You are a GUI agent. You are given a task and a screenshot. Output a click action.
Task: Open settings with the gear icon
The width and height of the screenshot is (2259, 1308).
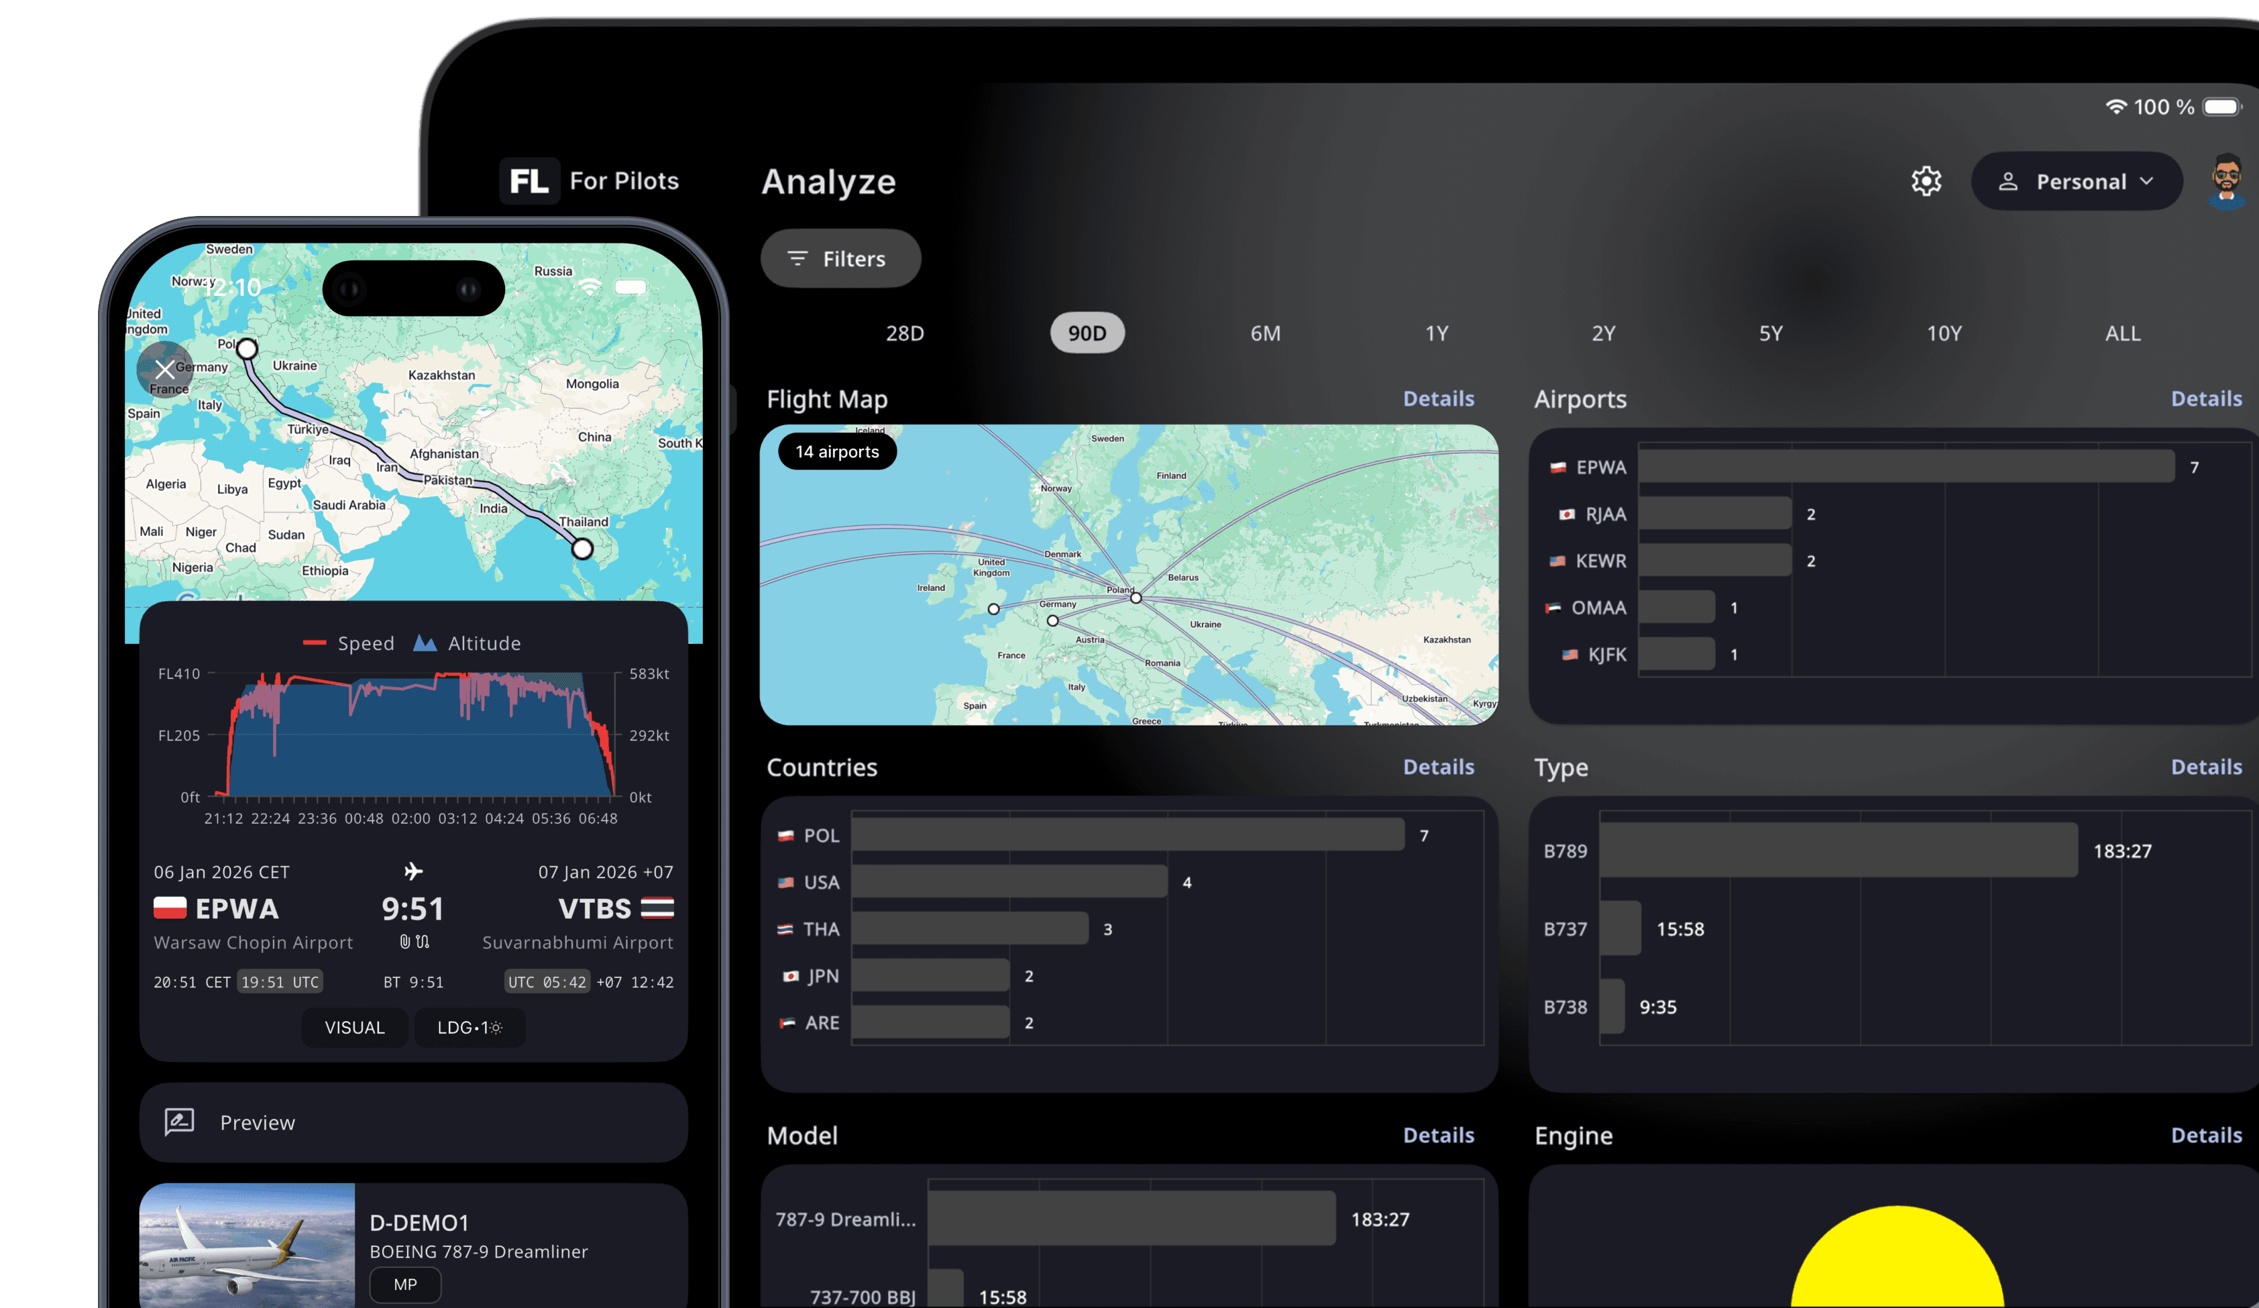pos(1926,181)
